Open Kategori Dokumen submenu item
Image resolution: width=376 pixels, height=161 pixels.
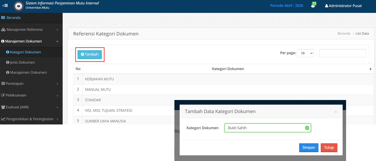(31, 52)
